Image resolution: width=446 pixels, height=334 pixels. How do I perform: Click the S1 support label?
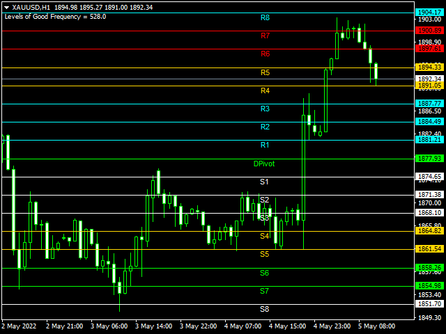tap(264, 182)
